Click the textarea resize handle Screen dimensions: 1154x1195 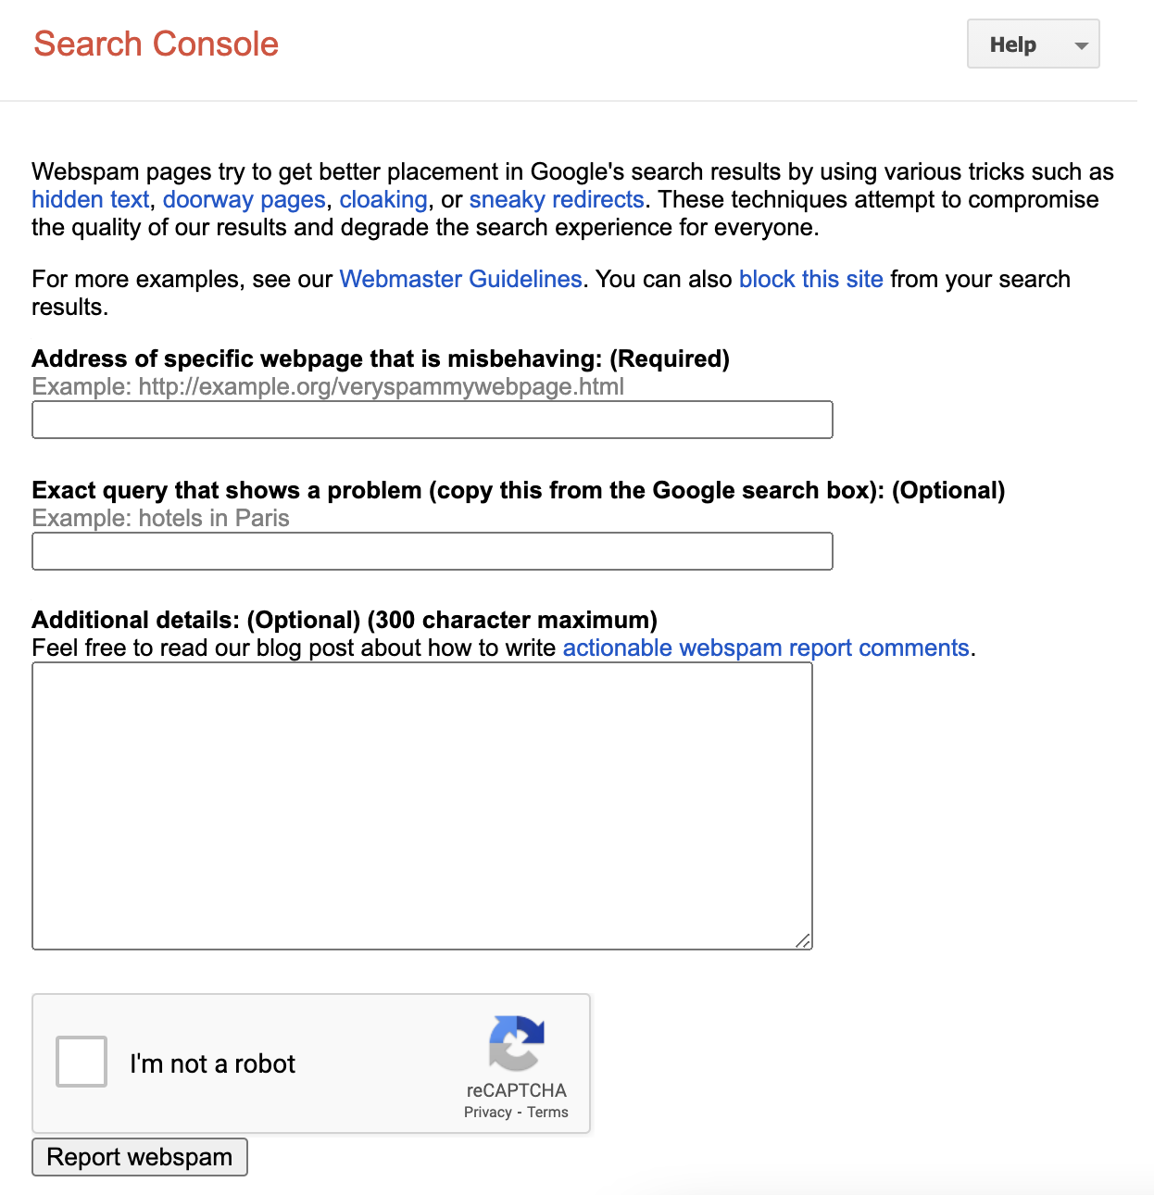[804, 941]
